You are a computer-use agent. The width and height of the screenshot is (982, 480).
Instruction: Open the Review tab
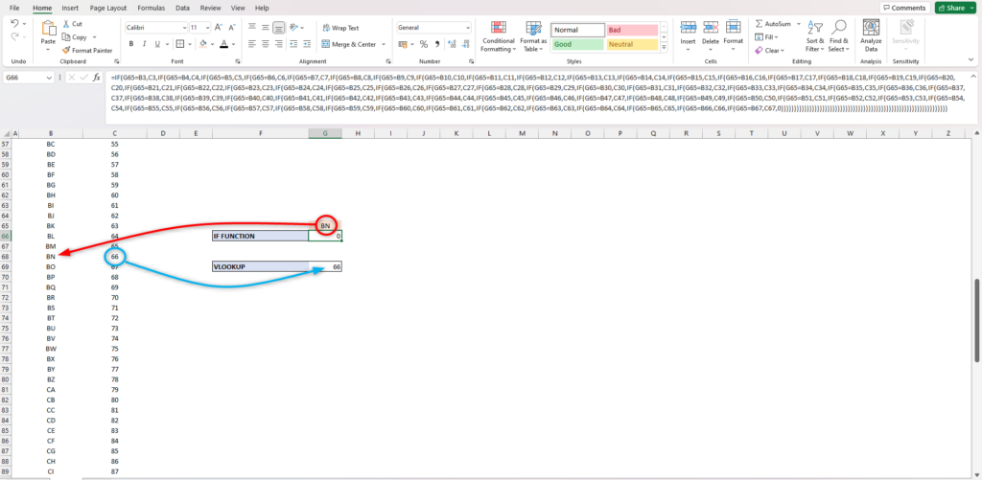210,8
